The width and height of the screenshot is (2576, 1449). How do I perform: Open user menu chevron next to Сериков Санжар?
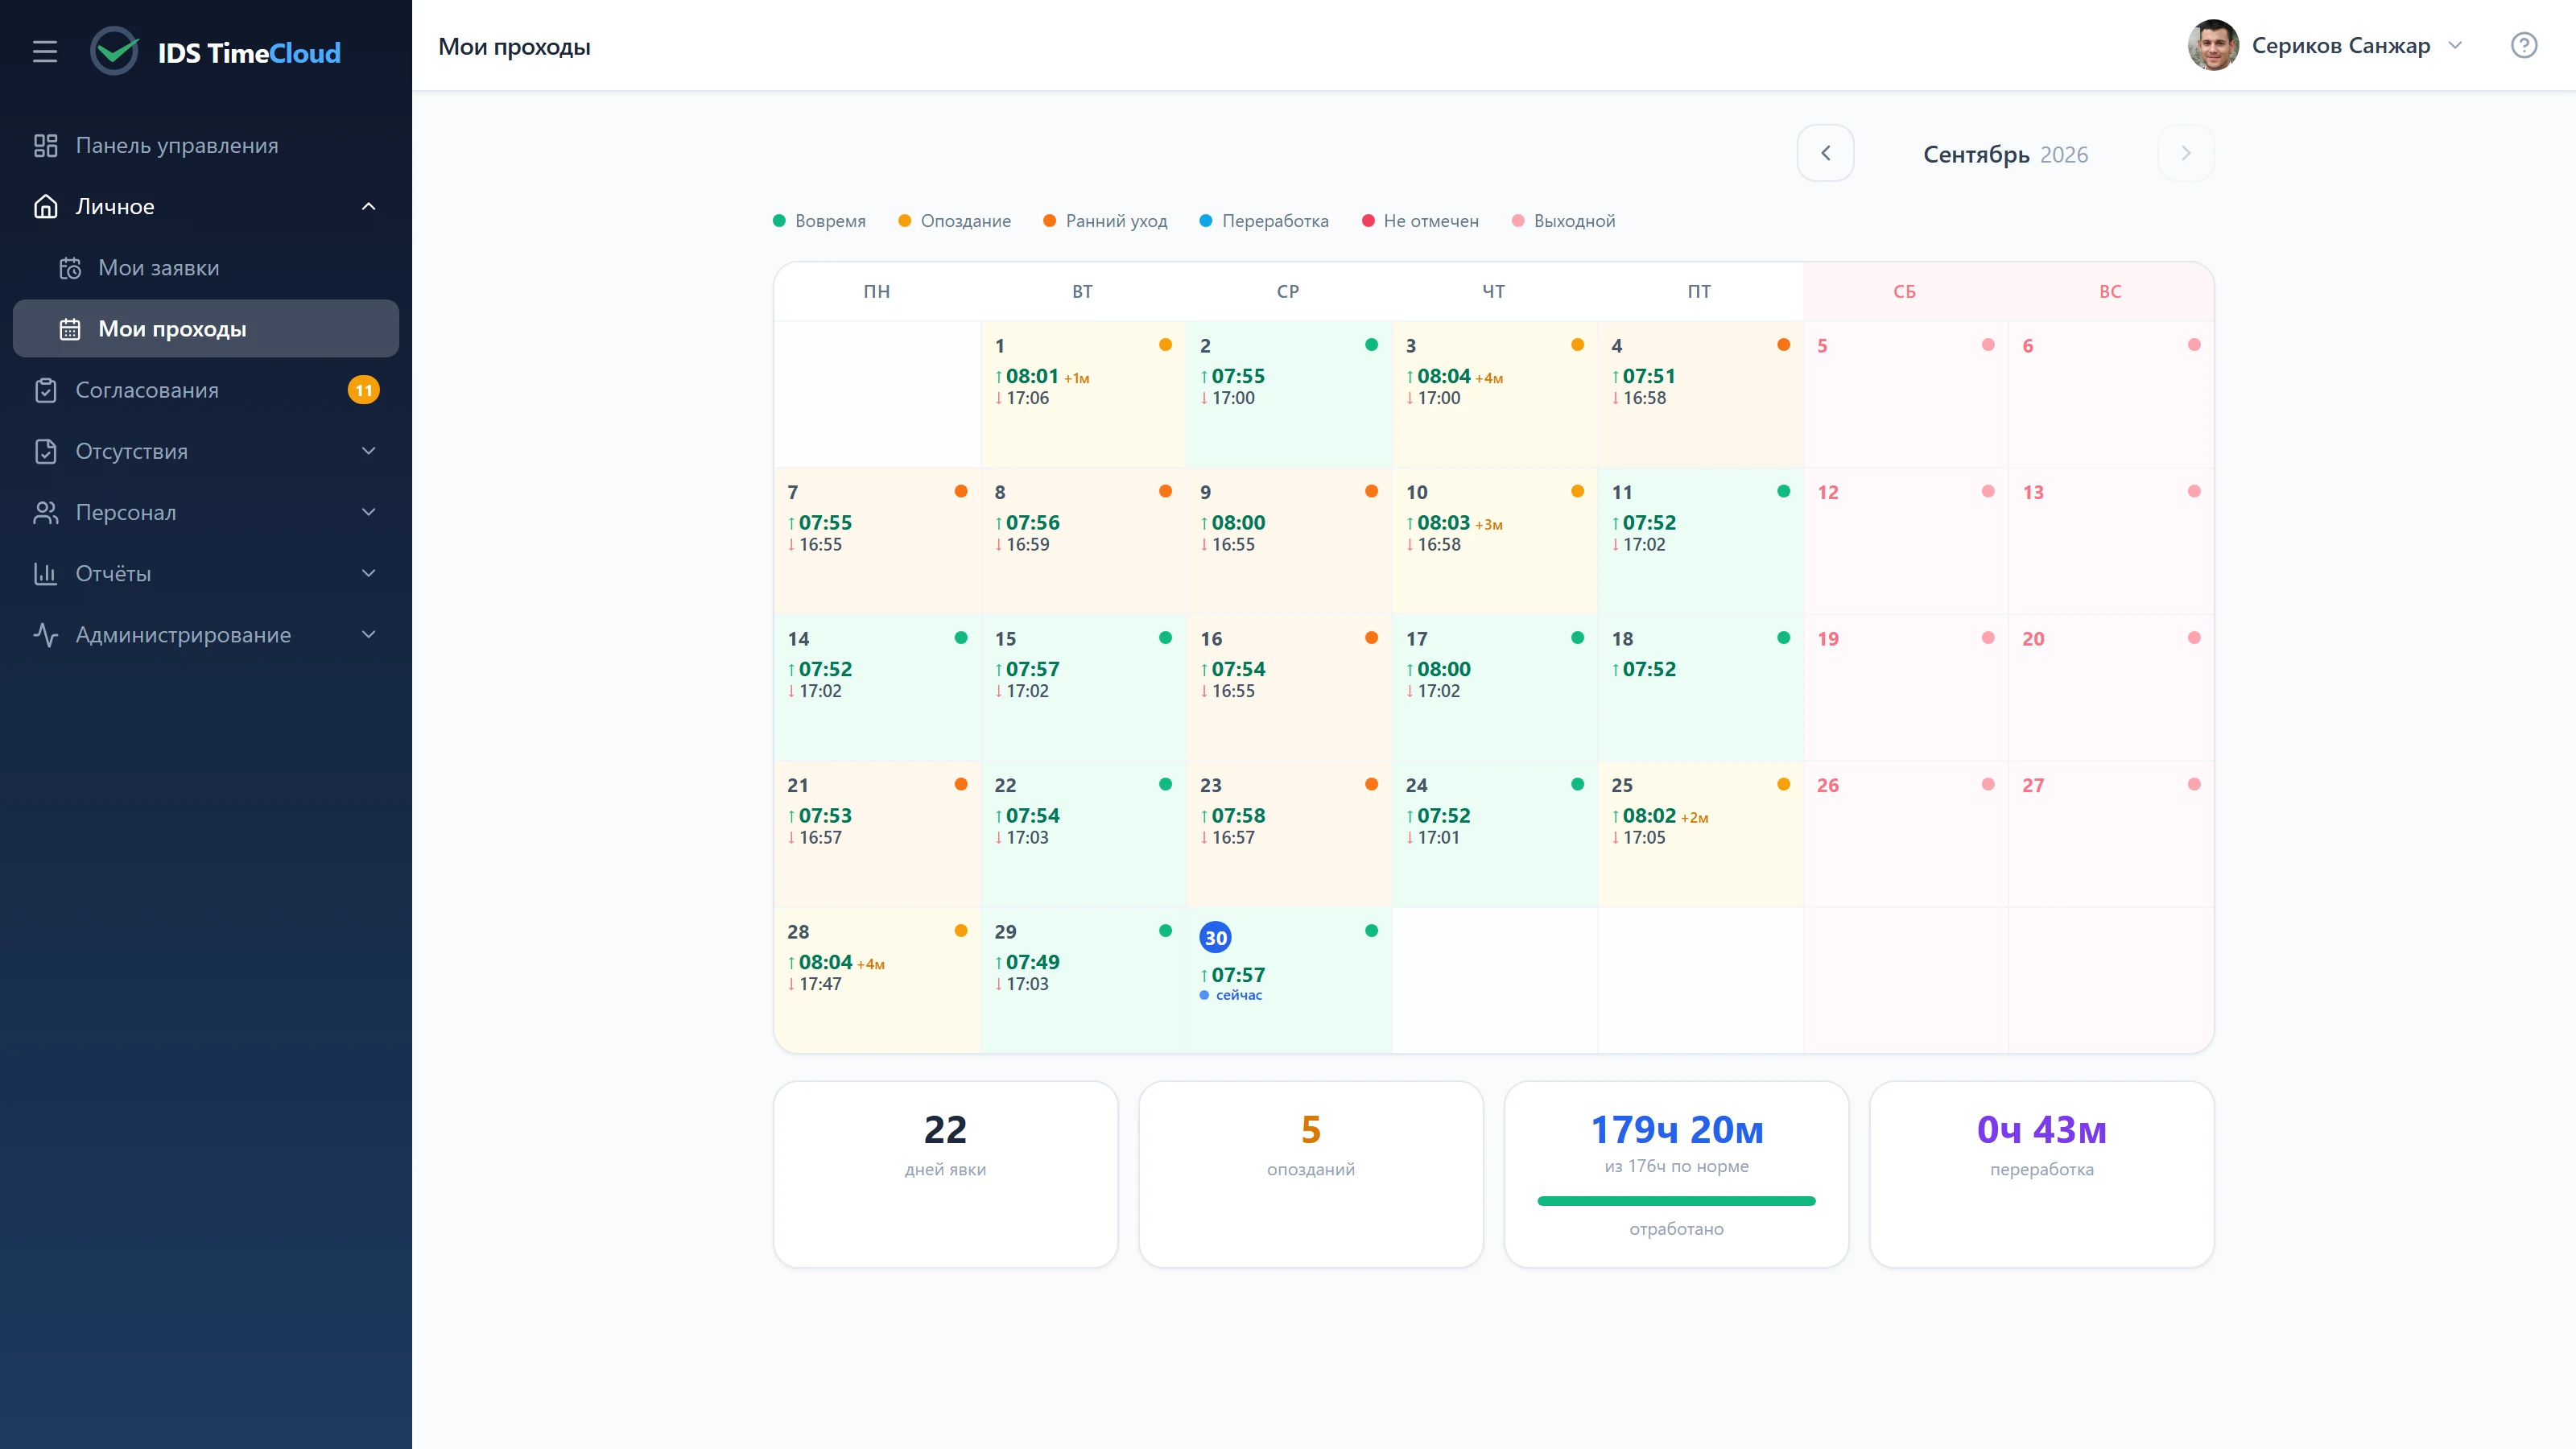(x=2455, y=45)
